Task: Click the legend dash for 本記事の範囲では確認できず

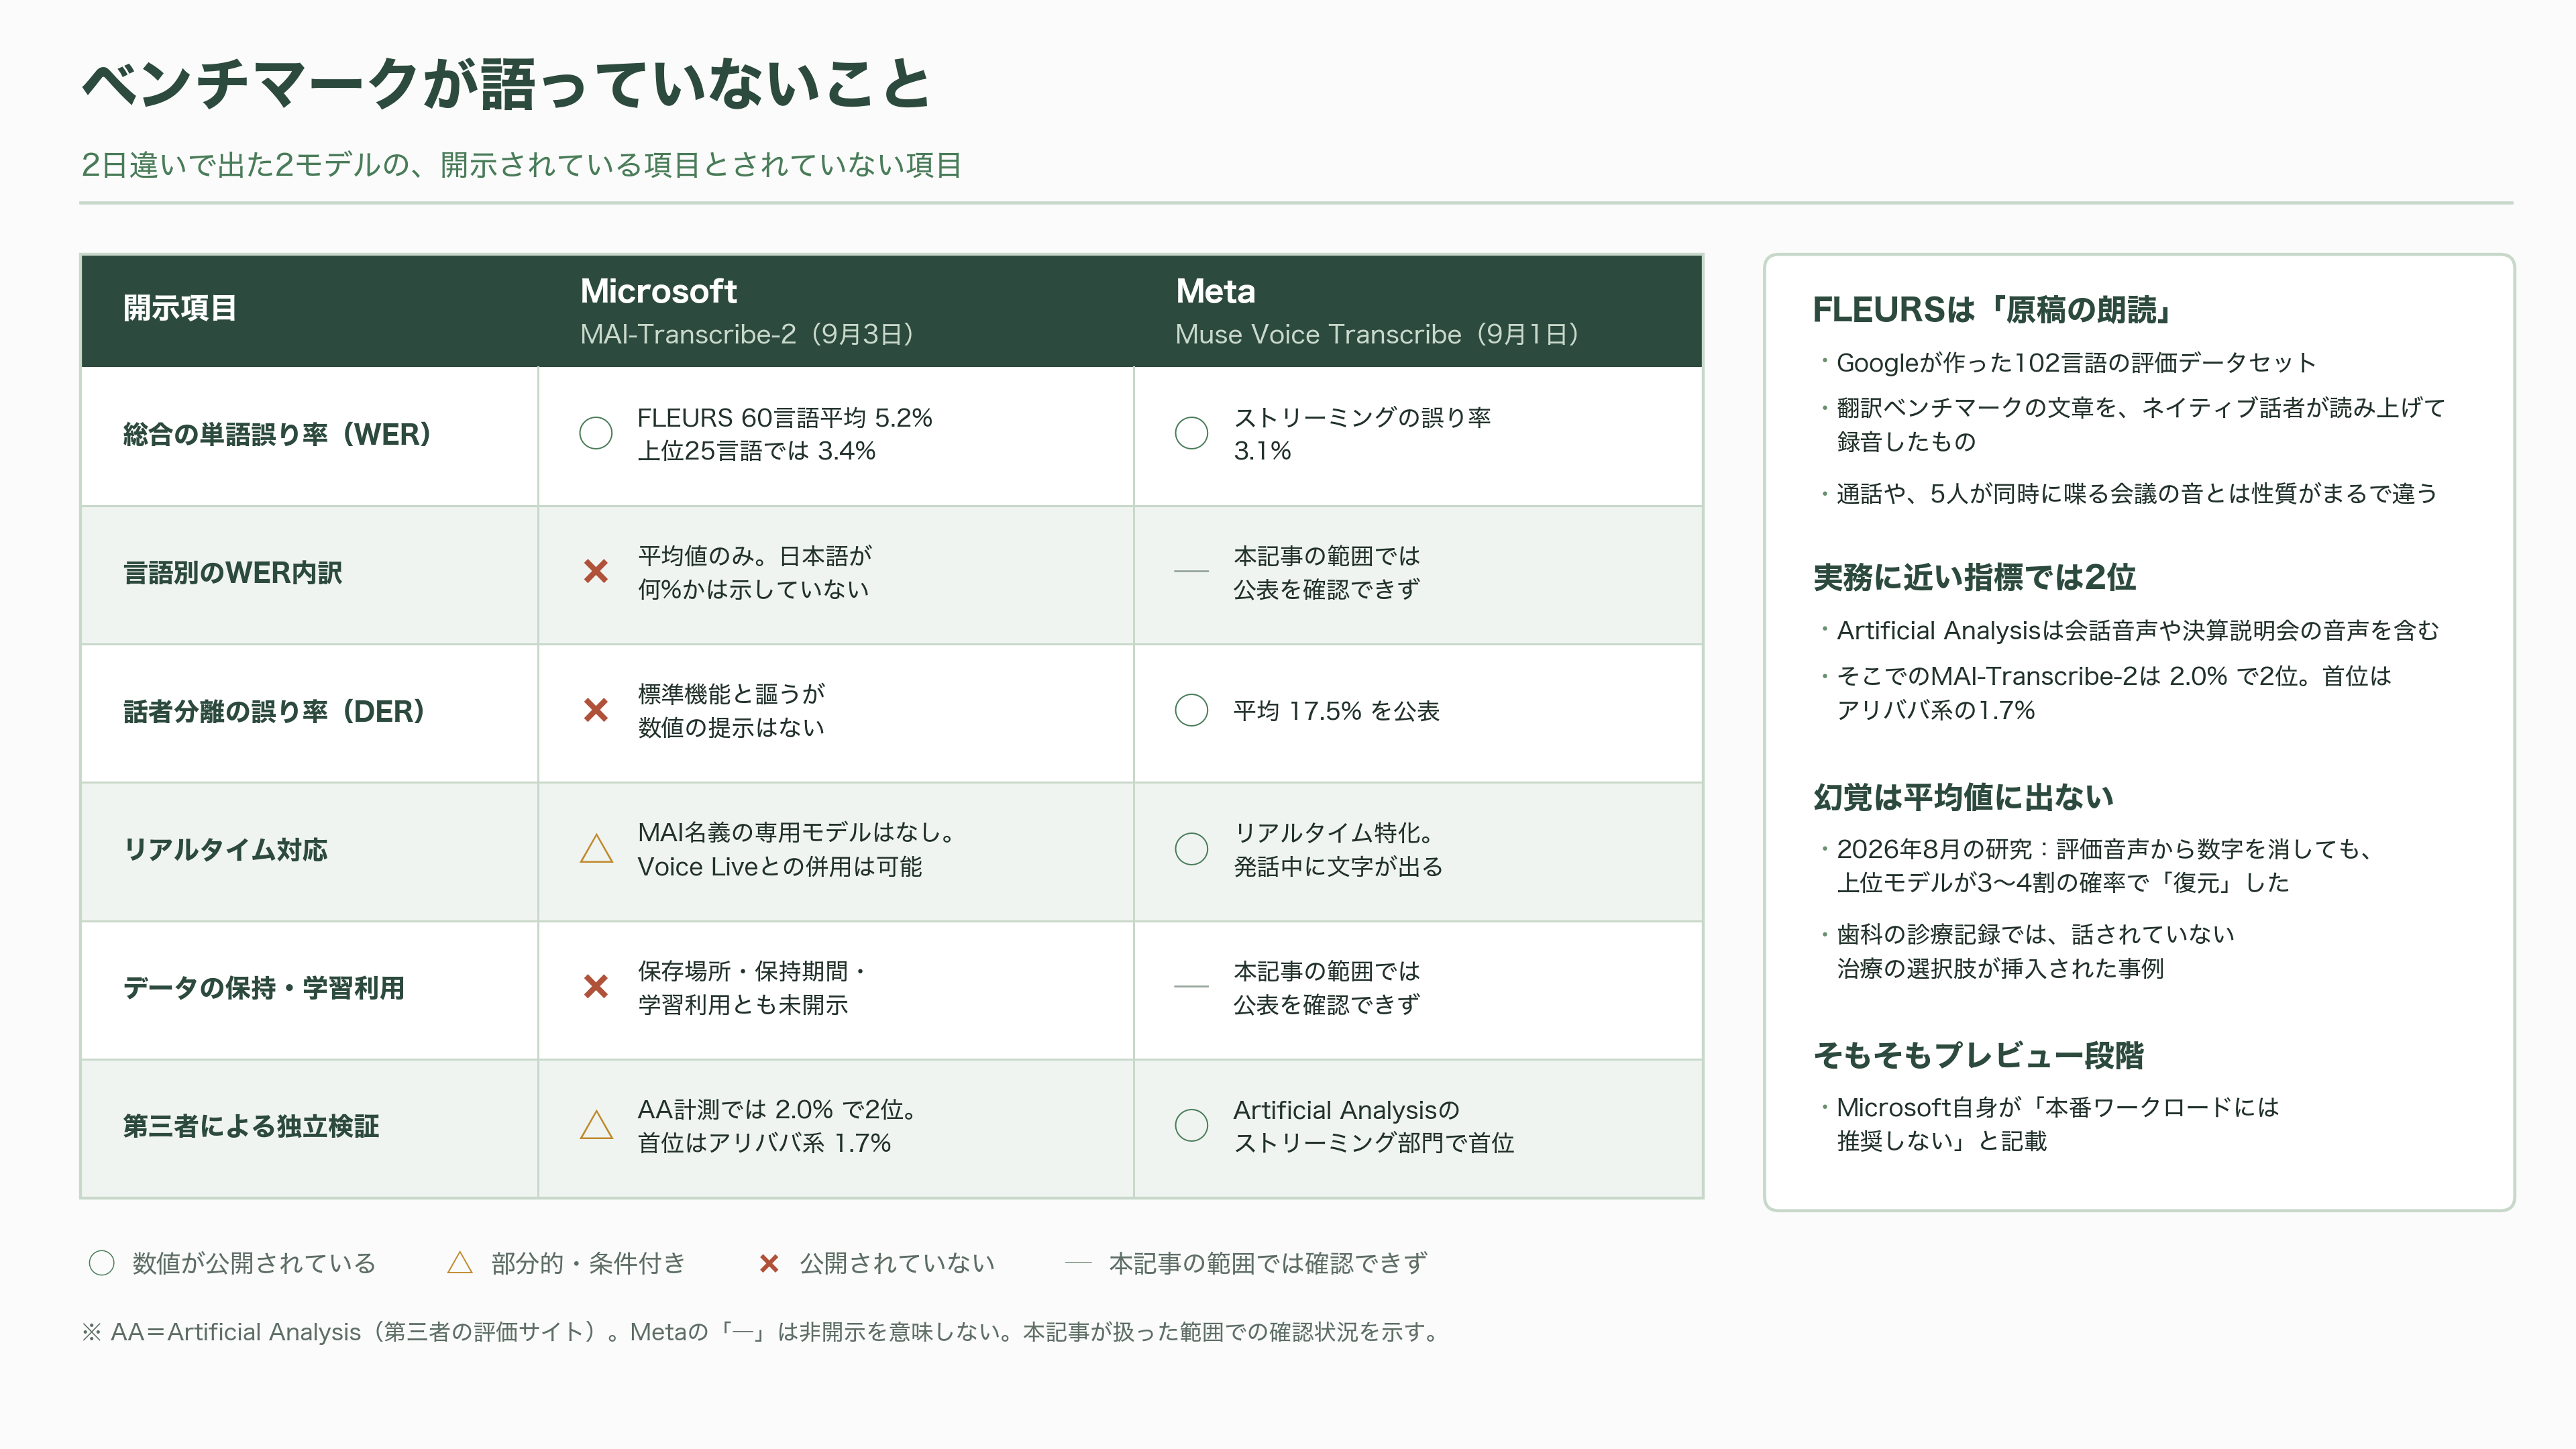Action: tap(1078, 1263)
